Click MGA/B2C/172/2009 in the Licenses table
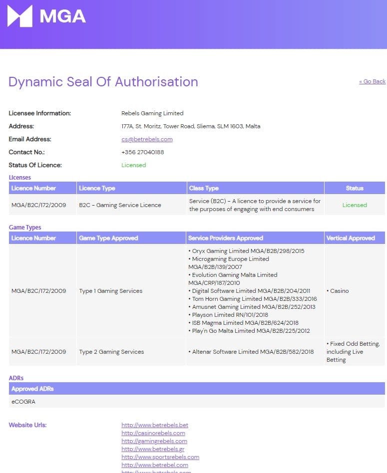This screenshot has height=473, width=387. point(38,205)
